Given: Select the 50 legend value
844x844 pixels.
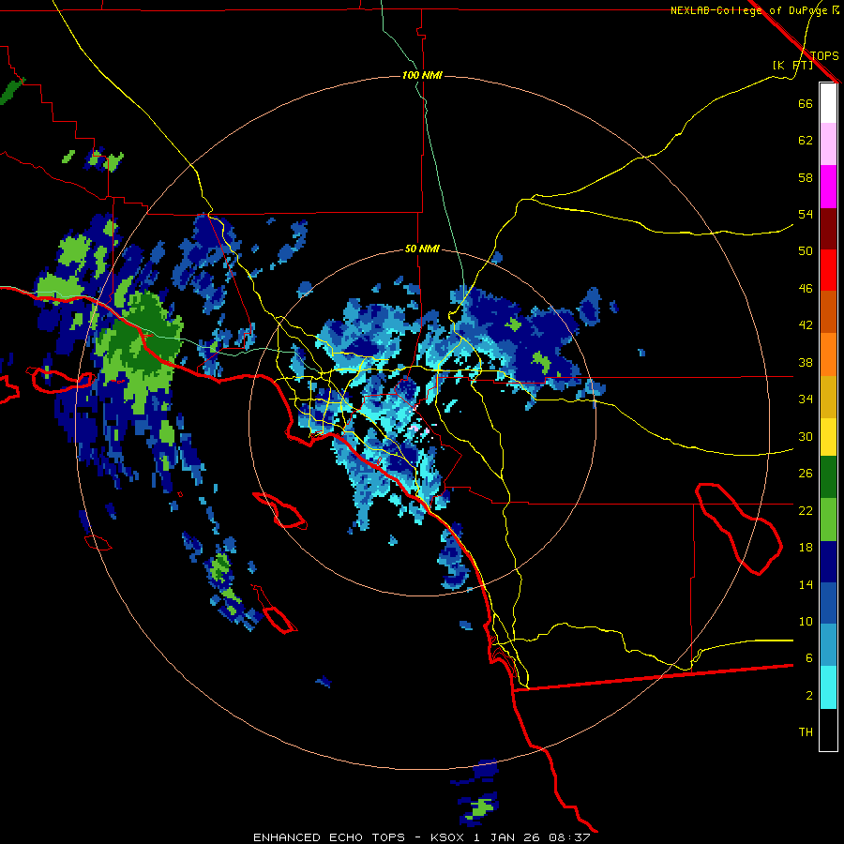Looking at the screenshot, I should 806,250.
